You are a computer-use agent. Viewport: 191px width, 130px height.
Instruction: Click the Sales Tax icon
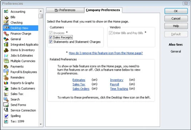[6, 94]
